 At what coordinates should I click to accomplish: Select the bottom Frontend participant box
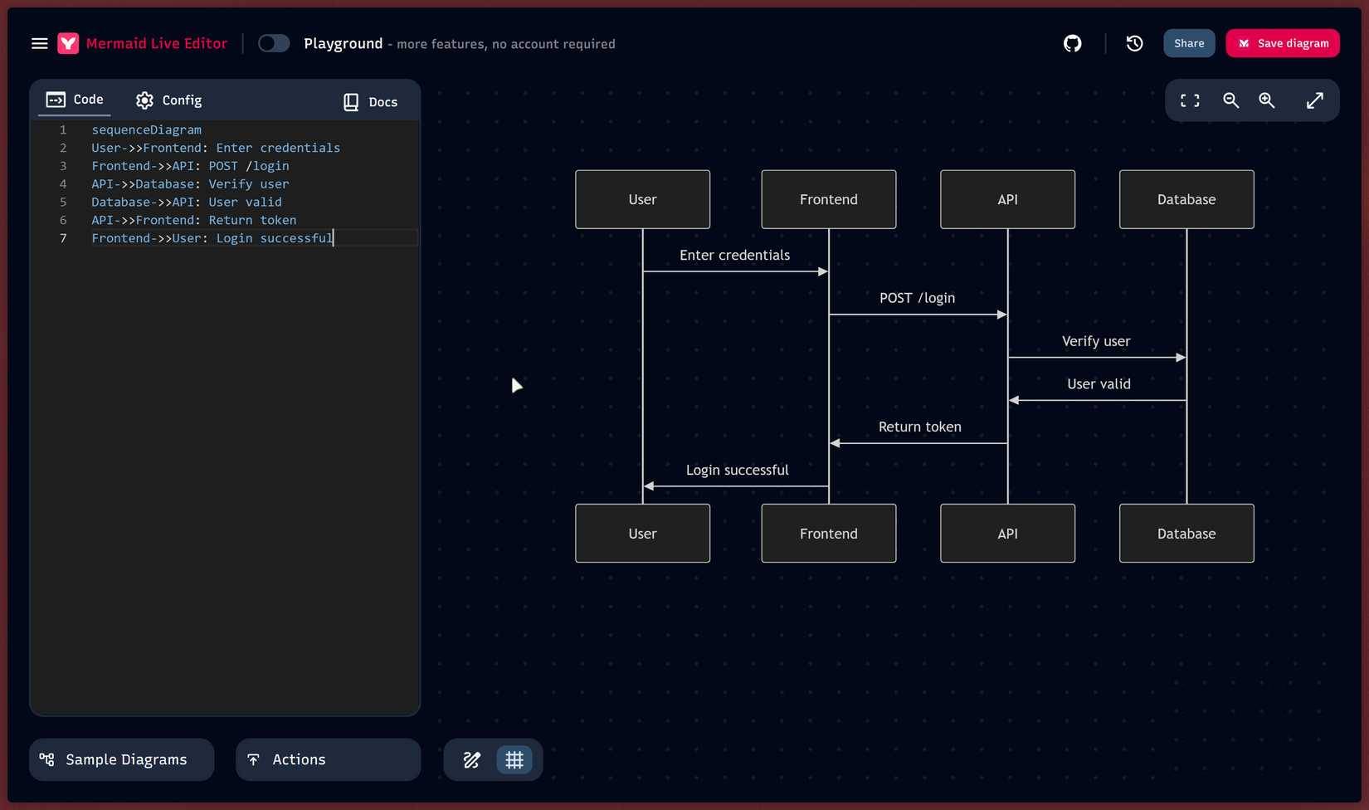[829, 534]
